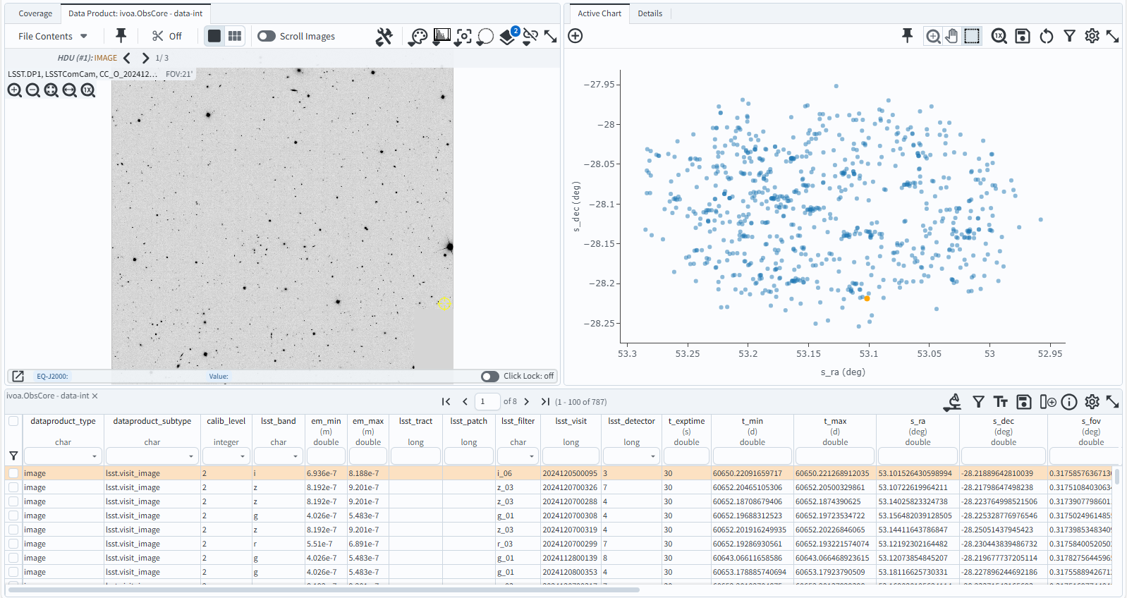Click the add chart plus icon
This screenshot has width=1127, height=598.
[x=575, y=36]
